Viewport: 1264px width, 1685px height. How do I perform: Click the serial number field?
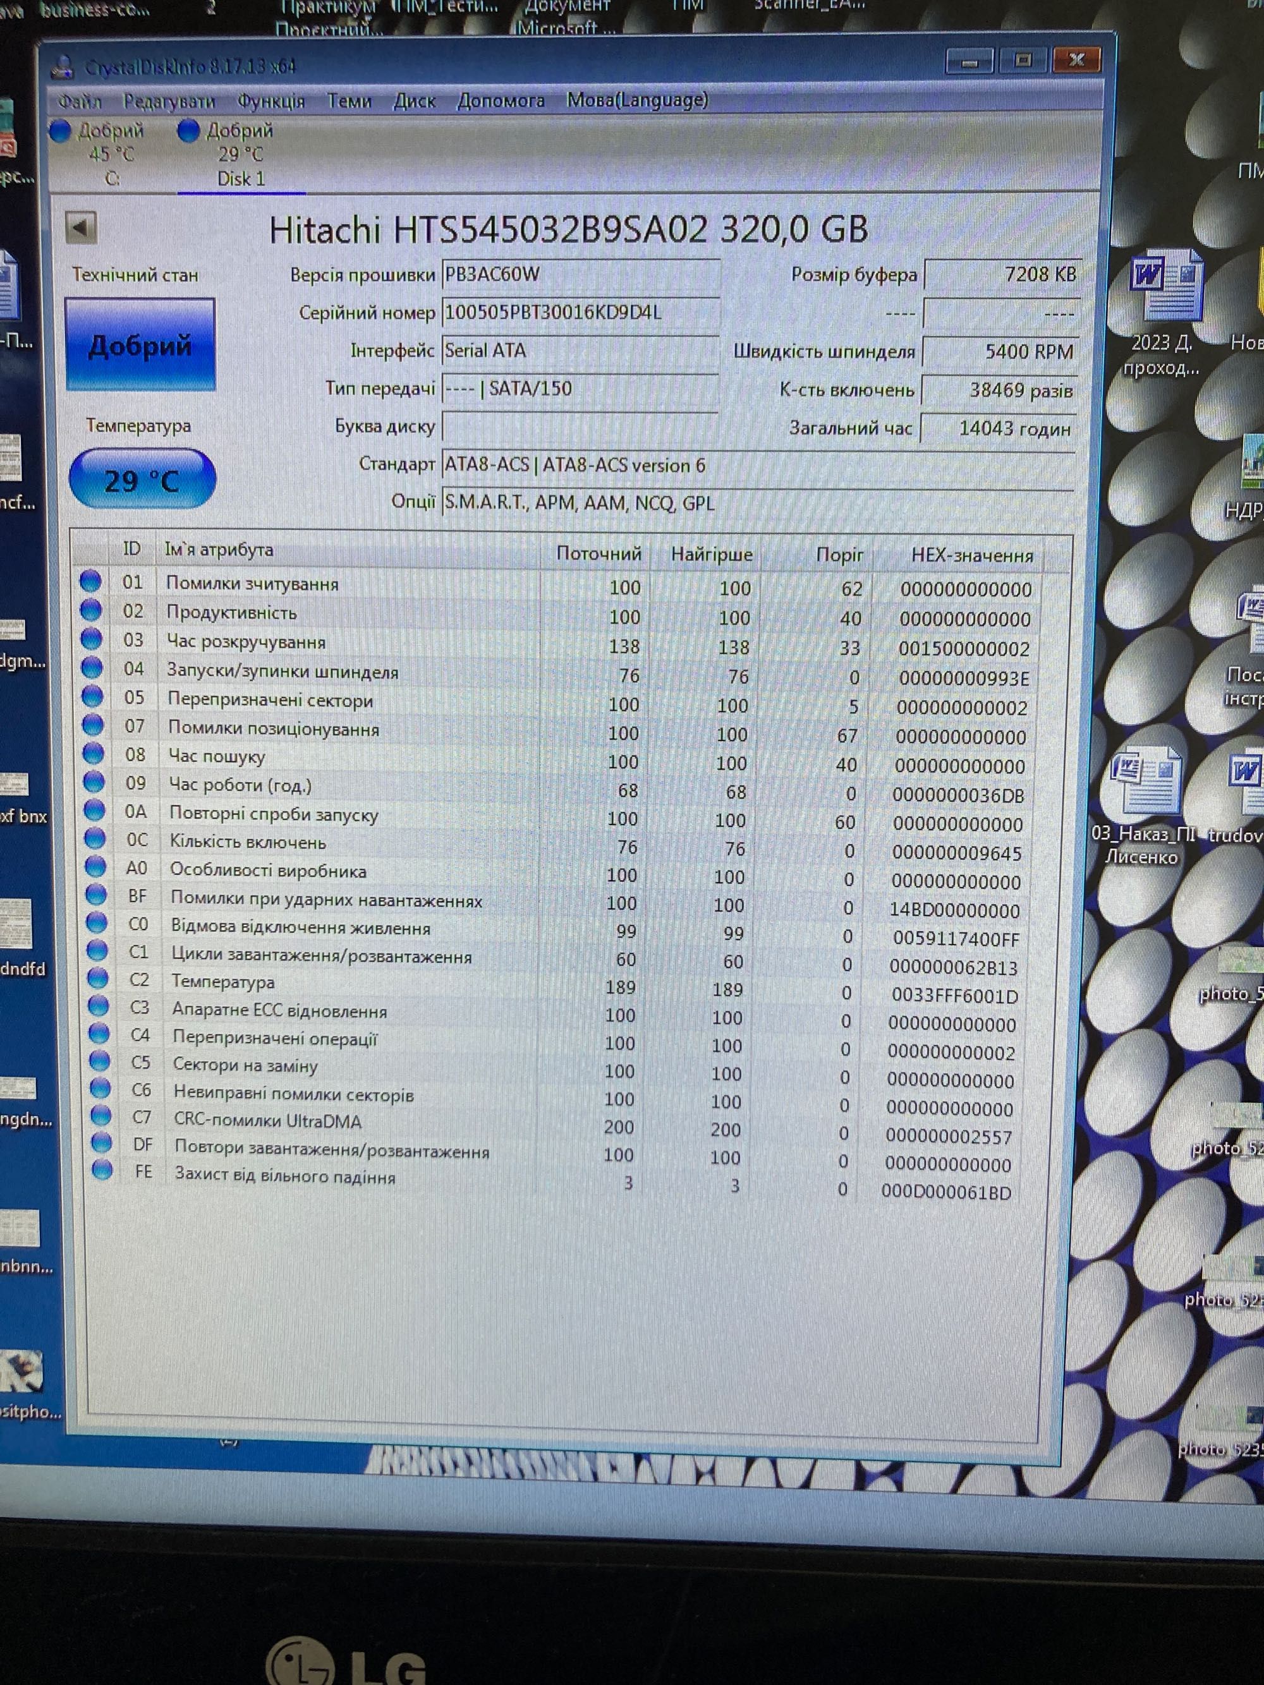pos(581,312)
